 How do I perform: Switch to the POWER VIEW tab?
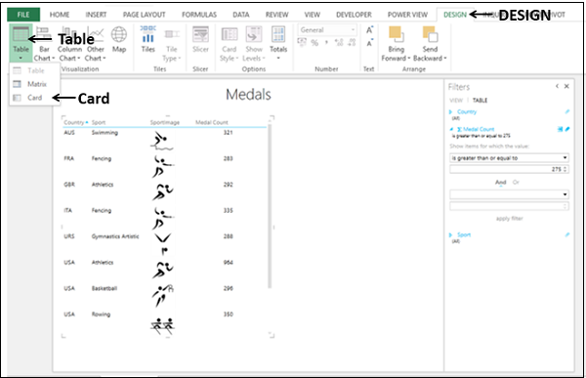coord(407,15)
